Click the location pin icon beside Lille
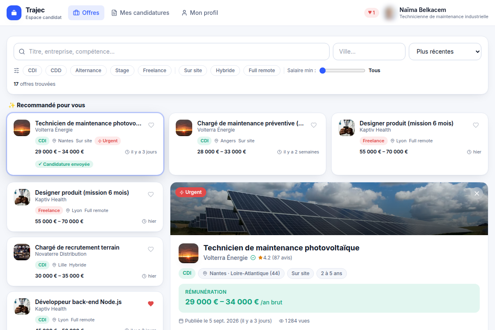The image size is (495, 330). tap(54, 265)
